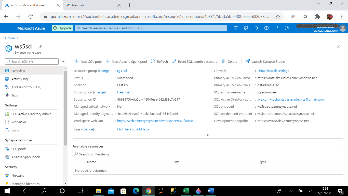Click the rg1-sd resource group link

[122, 71]
